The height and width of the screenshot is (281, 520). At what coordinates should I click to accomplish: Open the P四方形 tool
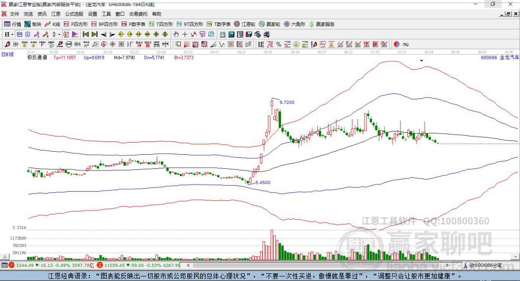point(76,24)
